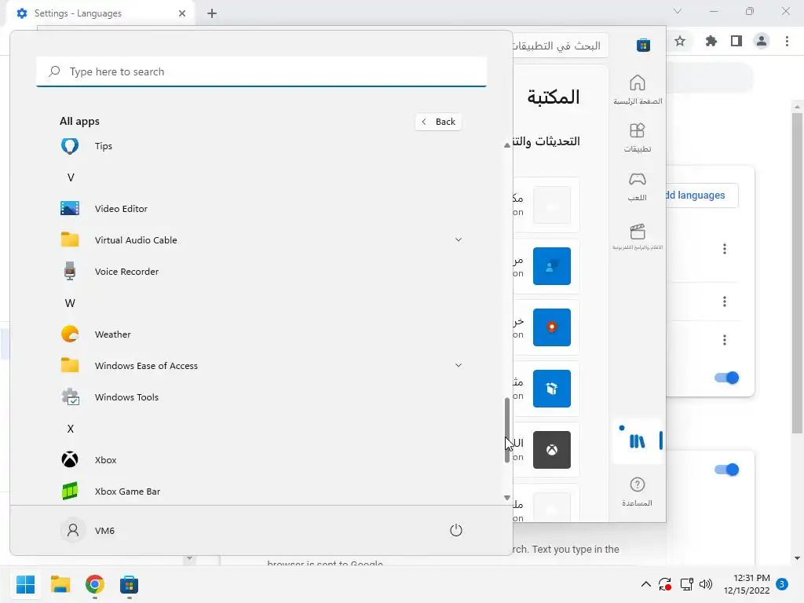
Task: Click the VM6 user account
Action: click(x=88, y=530)
